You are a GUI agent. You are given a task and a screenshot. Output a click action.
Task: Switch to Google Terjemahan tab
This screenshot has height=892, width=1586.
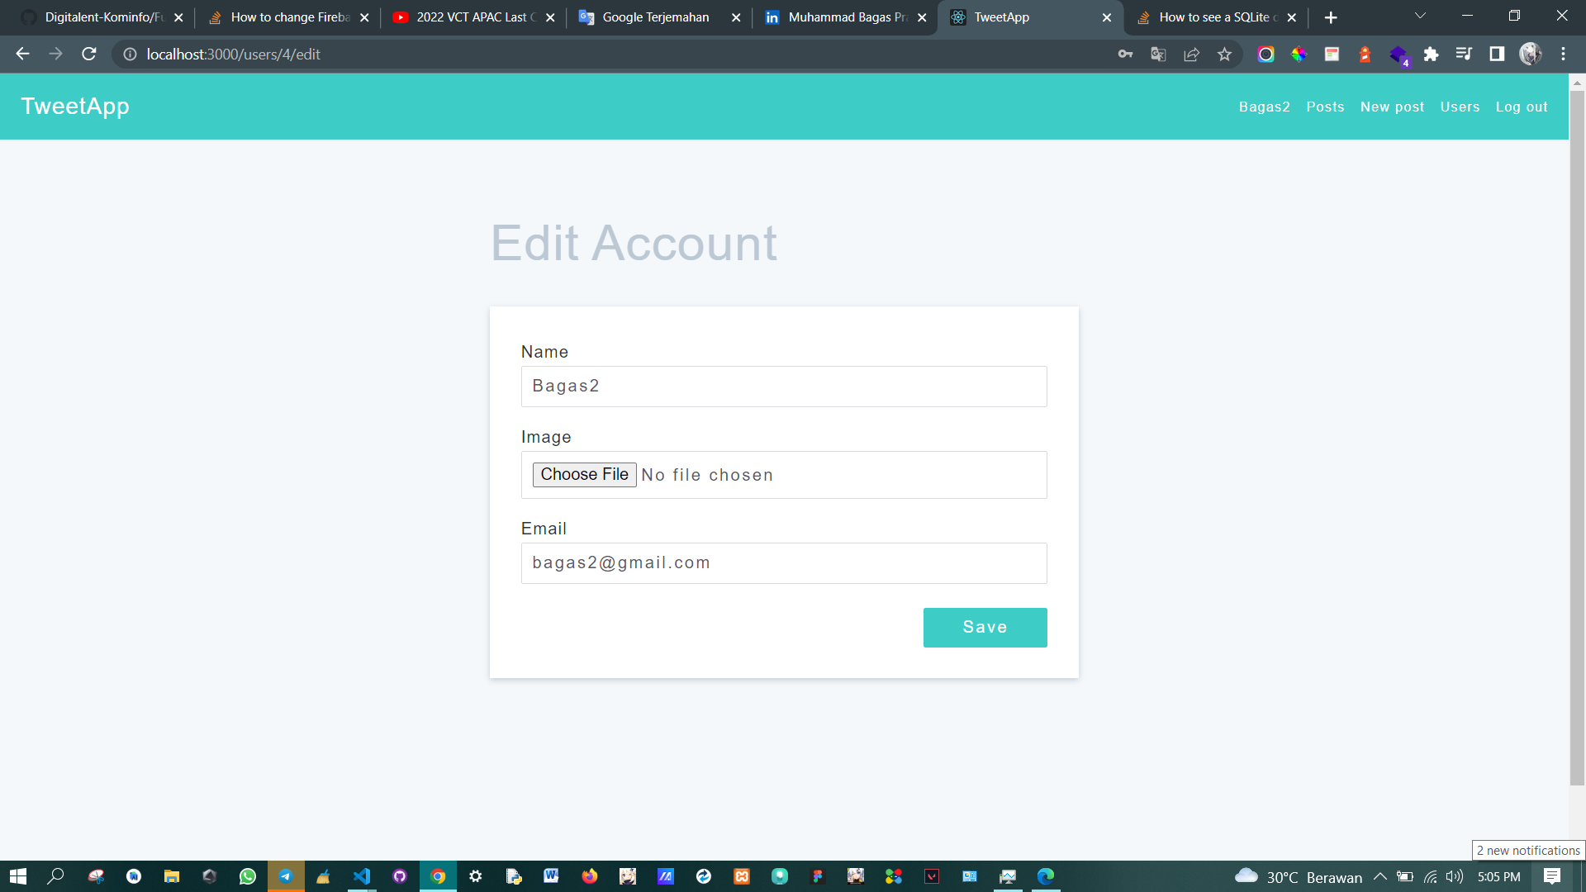coord(655,17)
